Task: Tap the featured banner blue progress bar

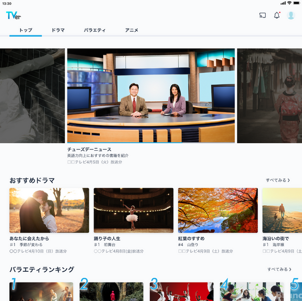Action: pos(125,143)
